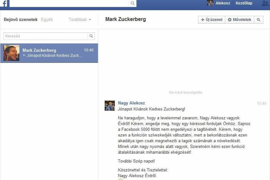
Task: Open Mark Zuckerberg conversation header name
Action: pos(126,19)
